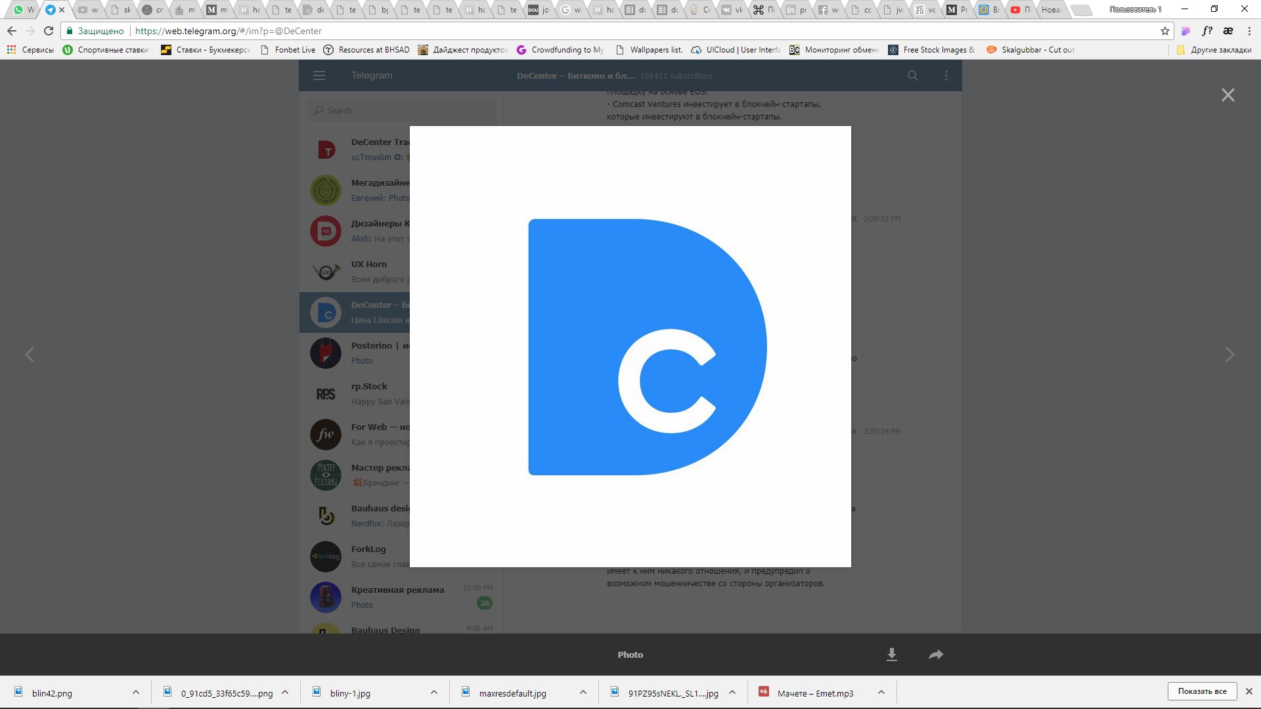Expand options for maxresdefault.jpg download
1261x709 pixels.
[x=583, y=692]
